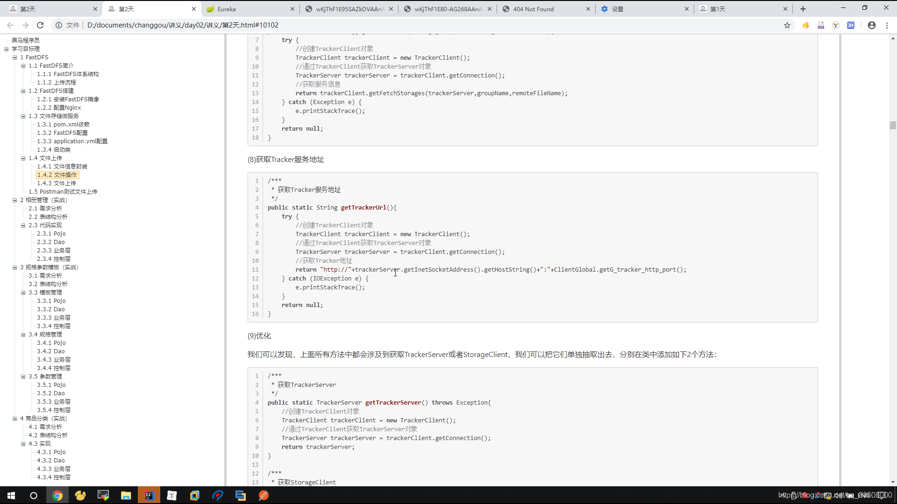Collapse the 1.3 文件存储微服务 node

pyautogui.click(x=23, y=116)
